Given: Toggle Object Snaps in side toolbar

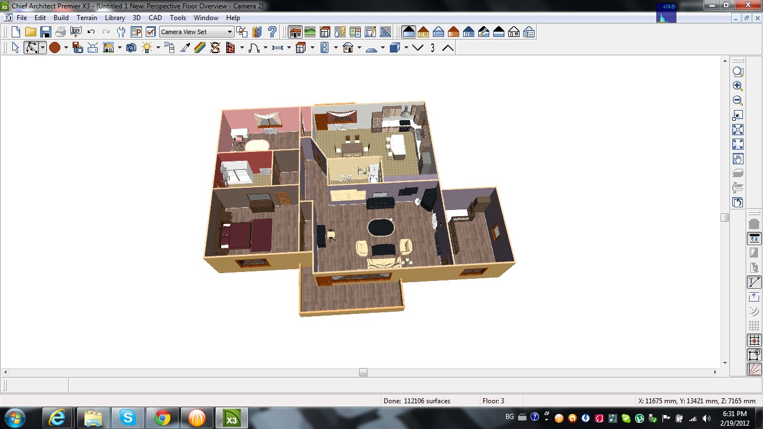Looking at the screenshot, I should pyautogui.click(x=754, y=340).
